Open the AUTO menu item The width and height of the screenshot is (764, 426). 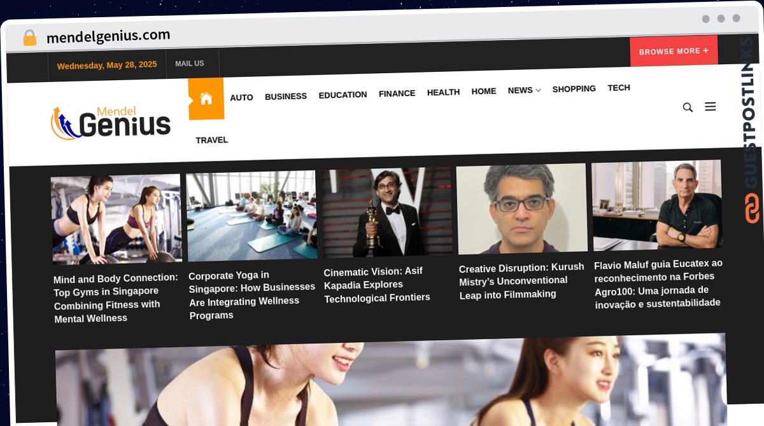(x=241, y=97)
